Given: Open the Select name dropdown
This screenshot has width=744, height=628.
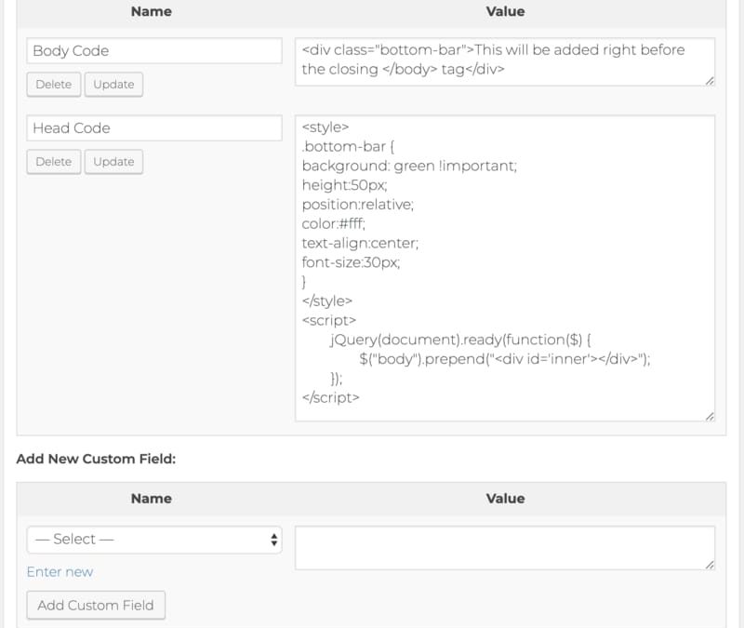Looking at the screenshot, I should pos(154,540).
